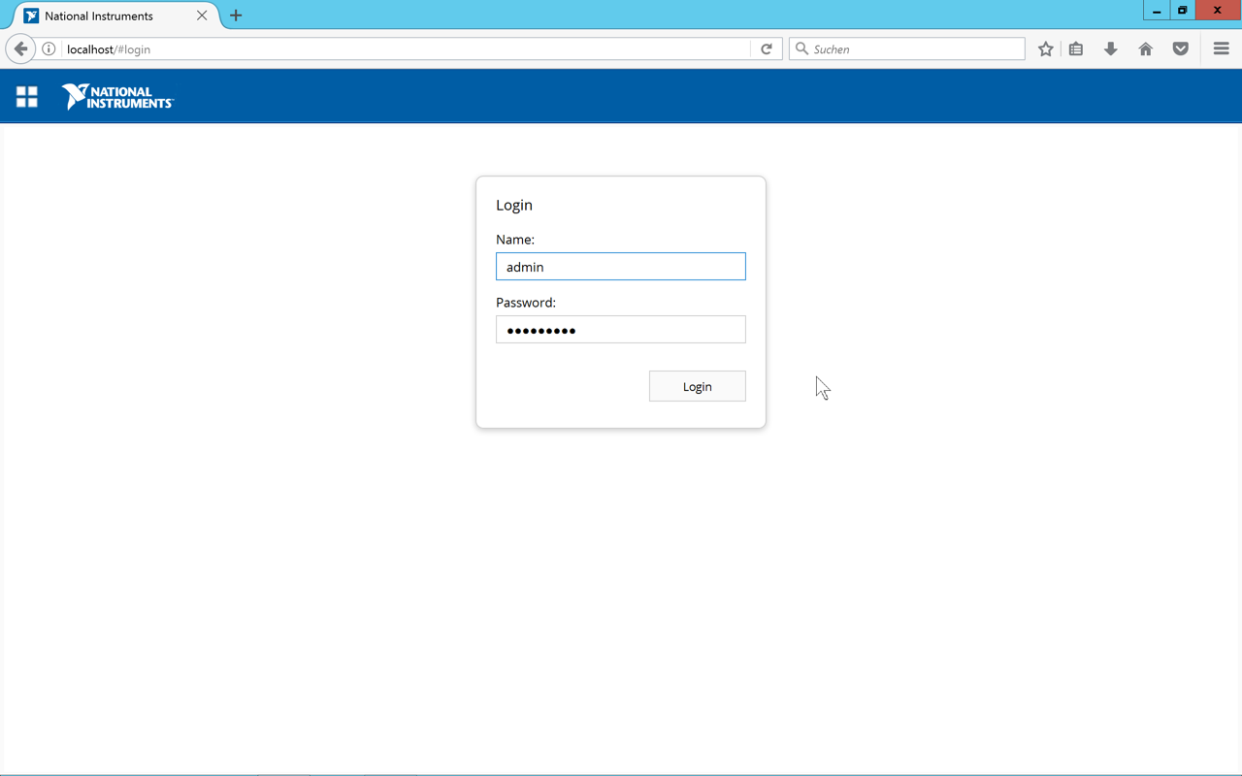The width and height of the screenshot is (1242, 776).
Task: Show site information for localhost
Action: (49, 48)
